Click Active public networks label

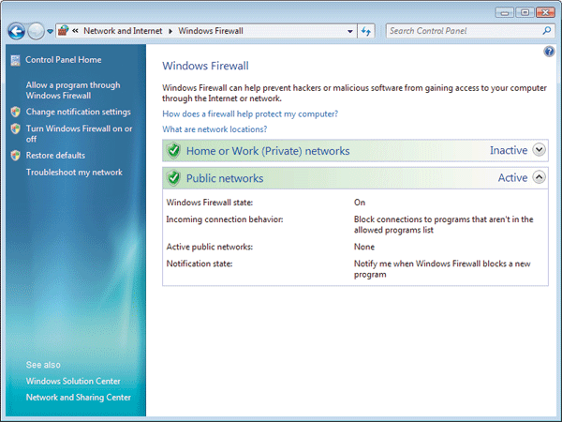coord(210,248)
